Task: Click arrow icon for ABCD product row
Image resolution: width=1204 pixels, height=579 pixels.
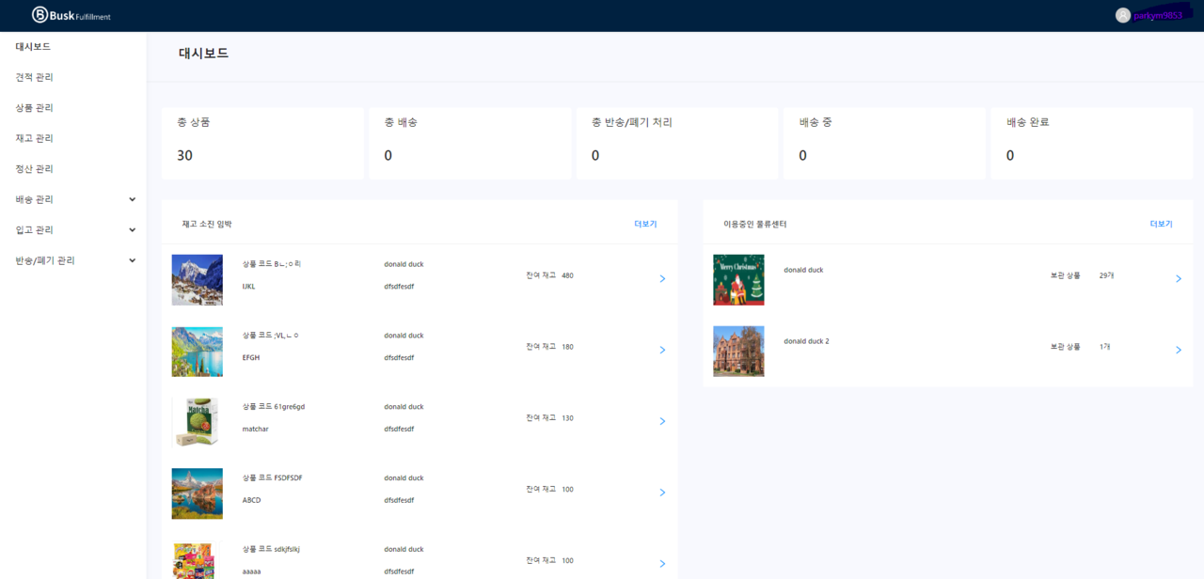Action: [x=662, y=493]
